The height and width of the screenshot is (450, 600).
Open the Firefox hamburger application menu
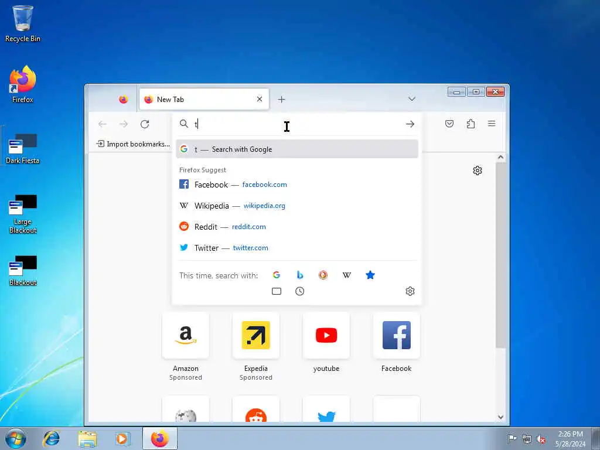[x=492, y=124]
